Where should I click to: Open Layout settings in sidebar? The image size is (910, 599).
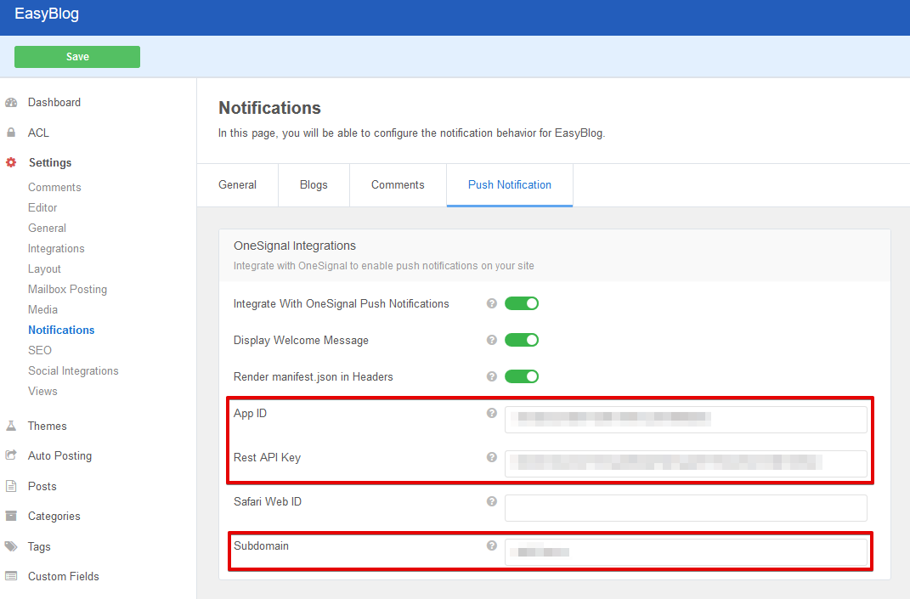pos(44,269)
